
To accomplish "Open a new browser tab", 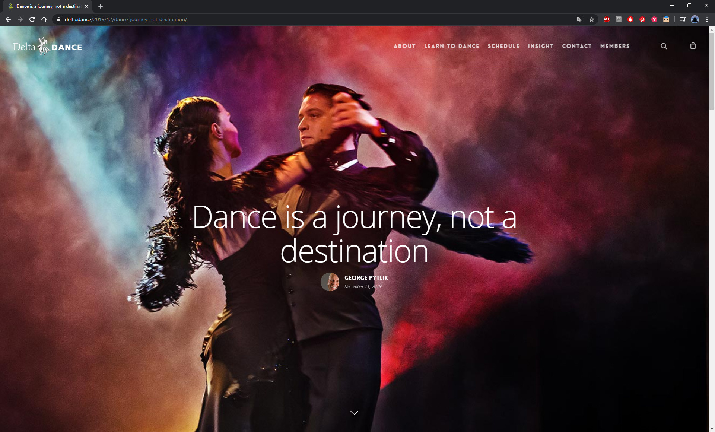I will click(101, 6).
